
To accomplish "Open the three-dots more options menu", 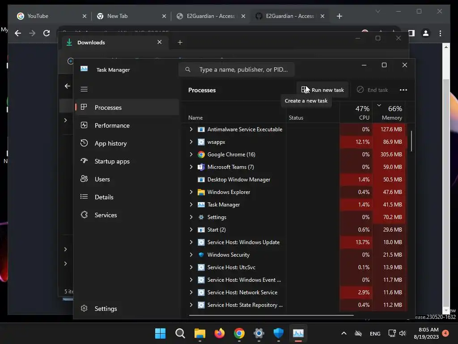I will coord(403,90).
